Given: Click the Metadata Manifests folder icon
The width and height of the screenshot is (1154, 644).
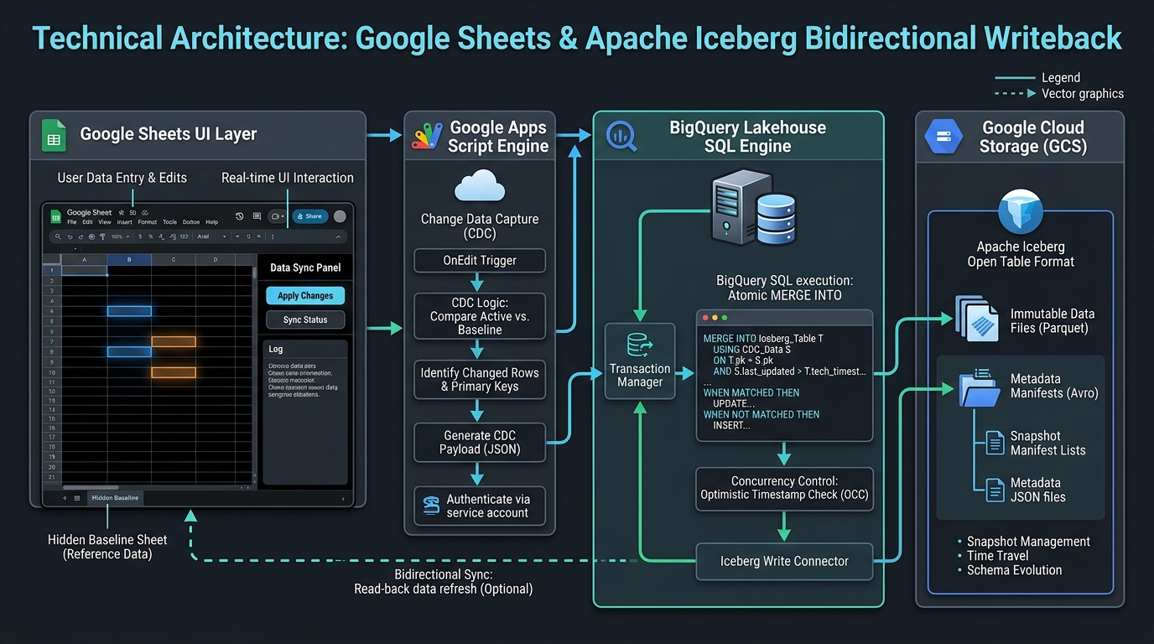Looking at the screenshot, I should [980, 388].
